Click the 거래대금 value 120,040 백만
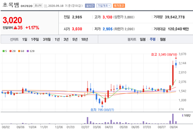Screen dimensions: 193x133 click(178, 29)
